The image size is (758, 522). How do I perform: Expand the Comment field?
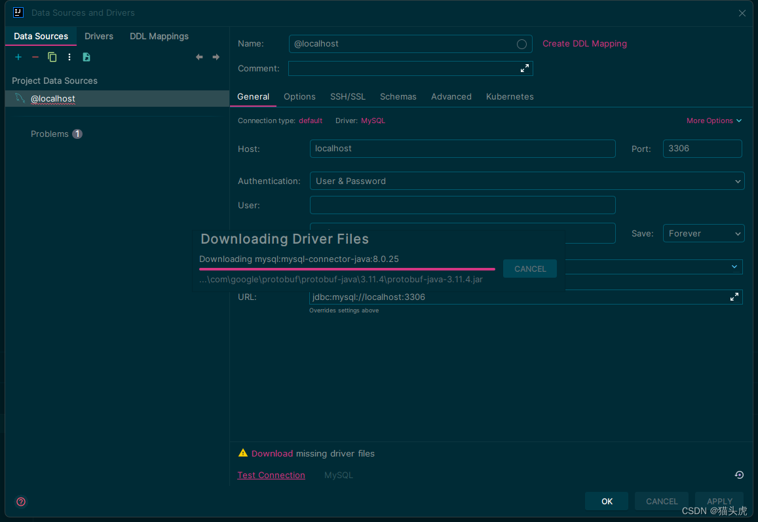(x=524, y=68)
